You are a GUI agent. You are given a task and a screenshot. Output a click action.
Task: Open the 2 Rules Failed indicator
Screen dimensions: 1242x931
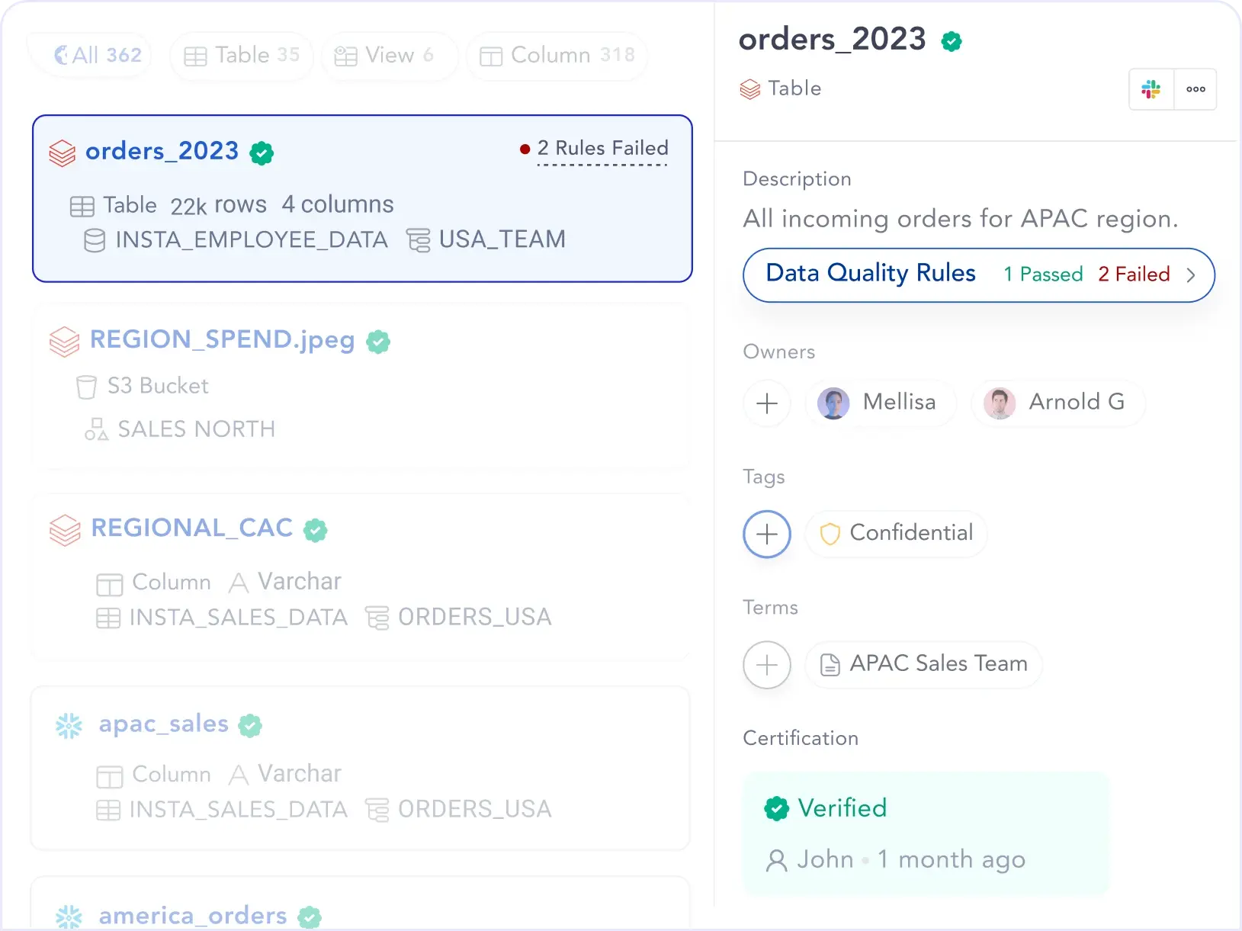(x=602, y=149)
